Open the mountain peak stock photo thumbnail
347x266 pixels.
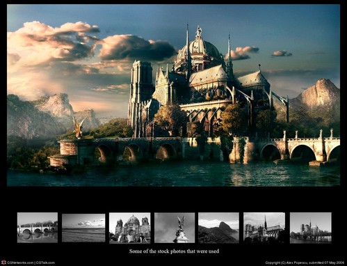click(218, 228)
